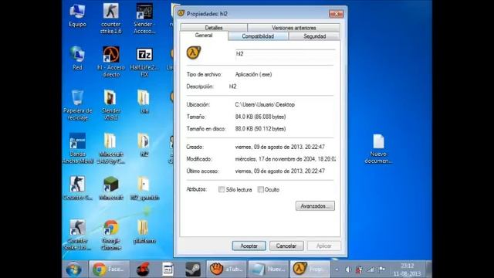This screenshot has width=494, height=278.
Task: Click the Red network desktop icon
Action: pyautogui.click(x=77, y=59)
